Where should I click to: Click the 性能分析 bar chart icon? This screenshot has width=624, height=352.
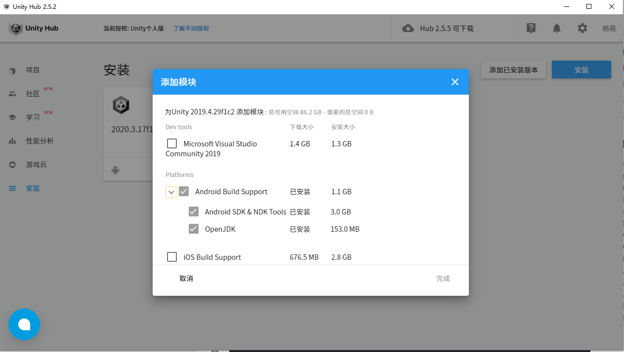(12, 141)
